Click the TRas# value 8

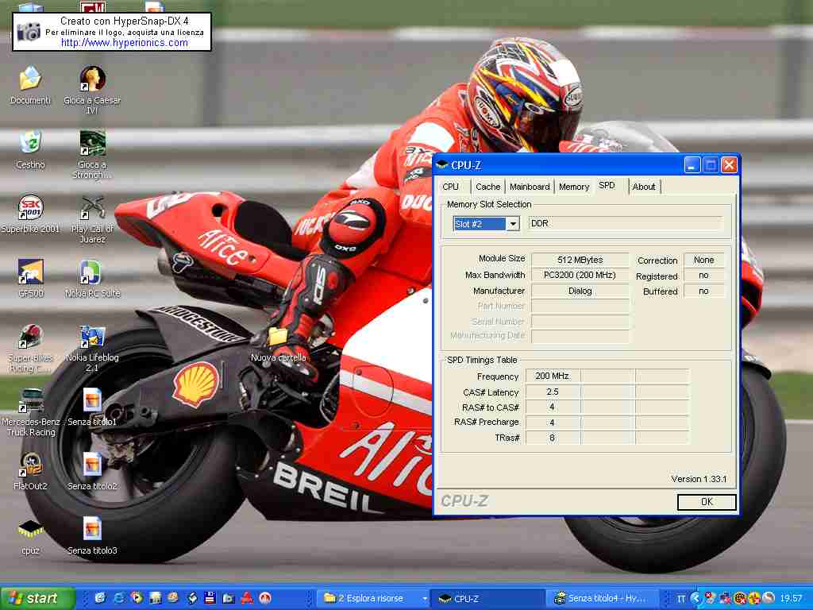[x=553, y=438]
